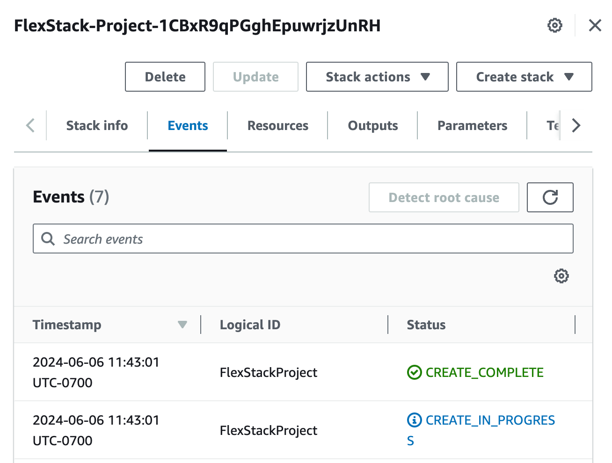Toggle Timestamp column sort order
Image resolution: width=612 pixels, height=463 pixels.
point(182,324)
